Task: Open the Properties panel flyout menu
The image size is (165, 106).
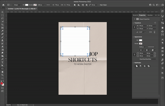Action: click(x=159, y=15)
